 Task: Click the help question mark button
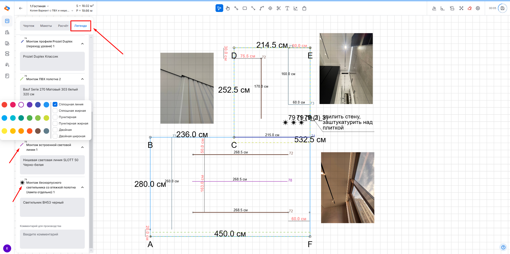pos(503,247)
